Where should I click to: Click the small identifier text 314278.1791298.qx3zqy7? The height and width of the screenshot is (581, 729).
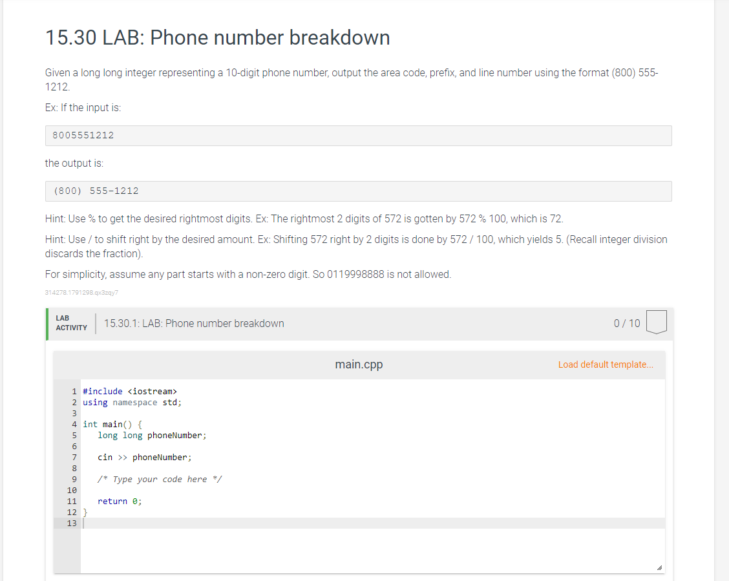coord(81,292)
